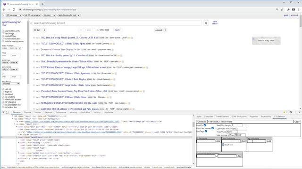Remove the 'result-row' class exclusion

tap(223, 145)
